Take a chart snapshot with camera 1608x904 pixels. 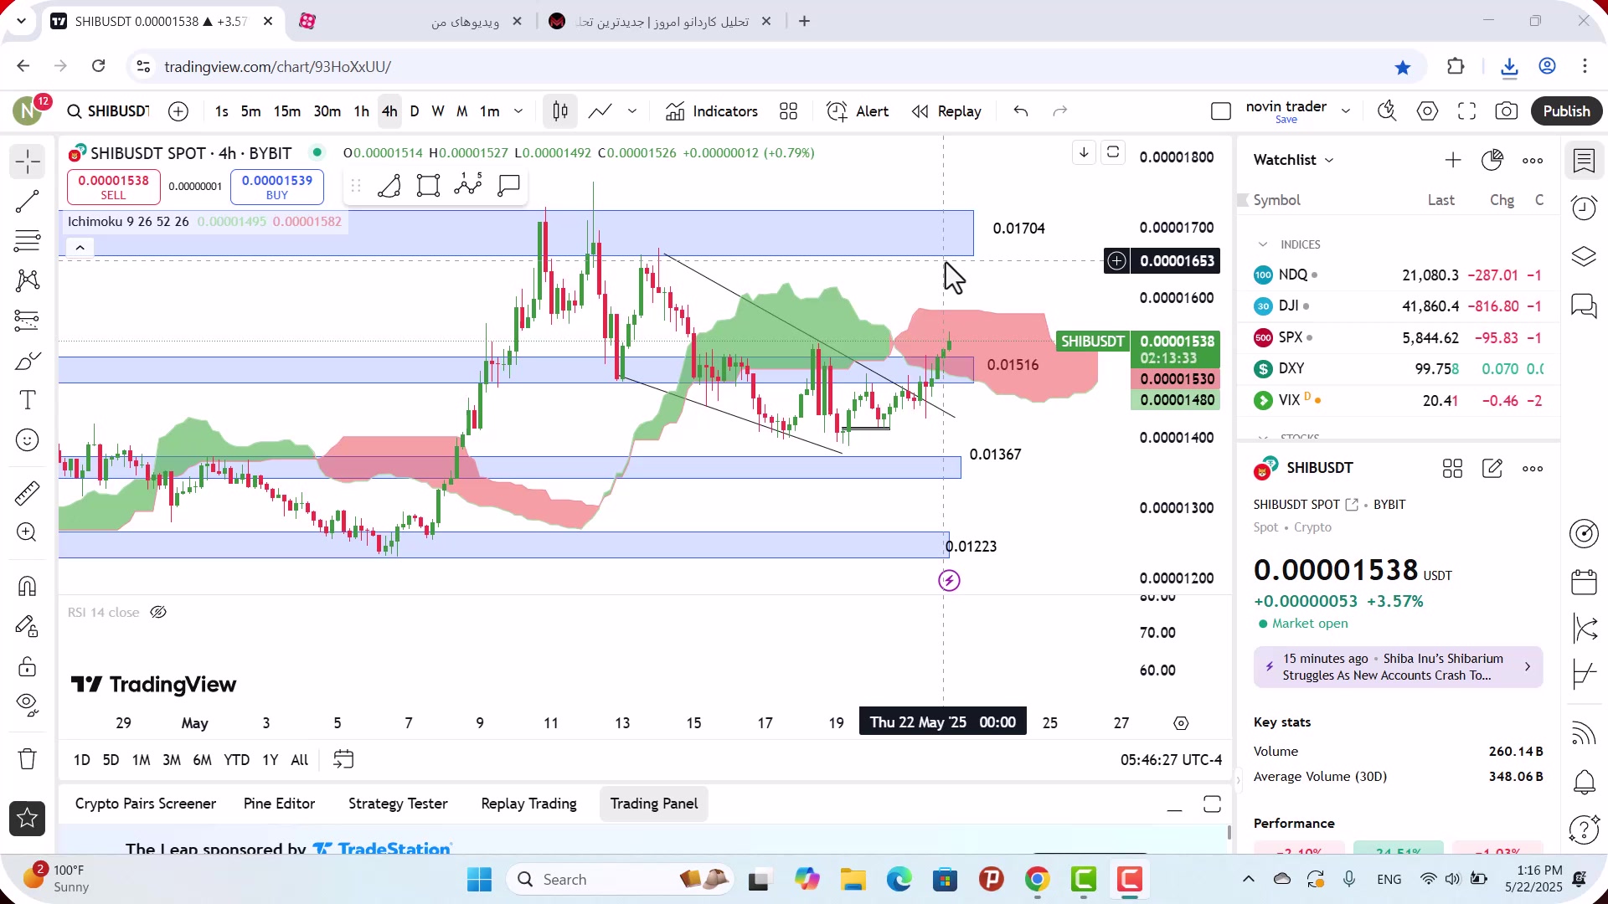(x=1507, y=111)
